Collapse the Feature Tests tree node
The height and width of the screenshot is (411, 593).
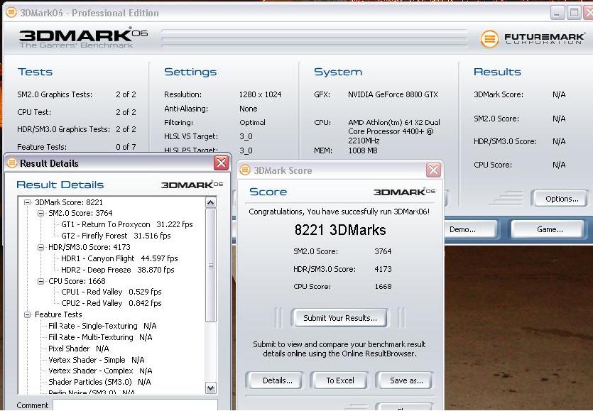(27, 314)
